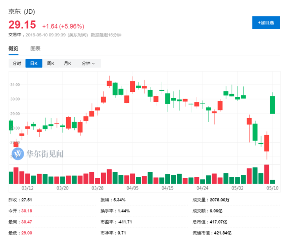
Task: Select the 概览 overview tab
Action: pos(13,49)
